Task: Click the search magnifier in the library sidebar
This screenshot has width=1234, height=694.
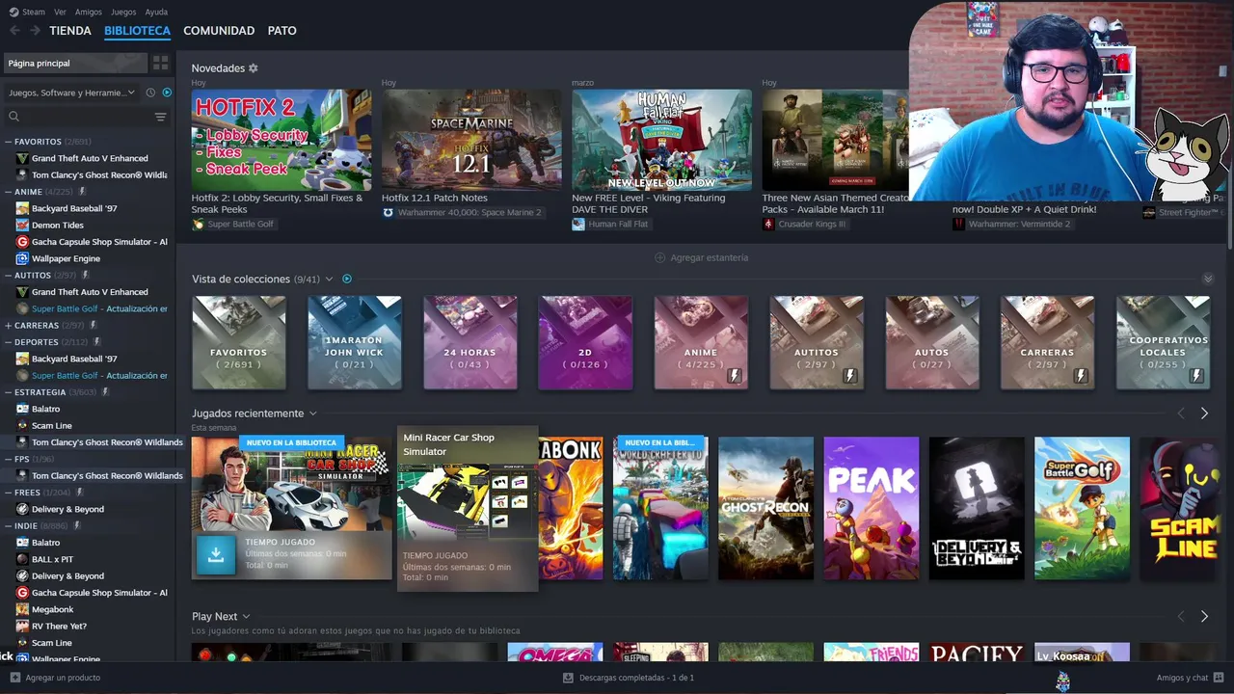Action: point(13,117)
